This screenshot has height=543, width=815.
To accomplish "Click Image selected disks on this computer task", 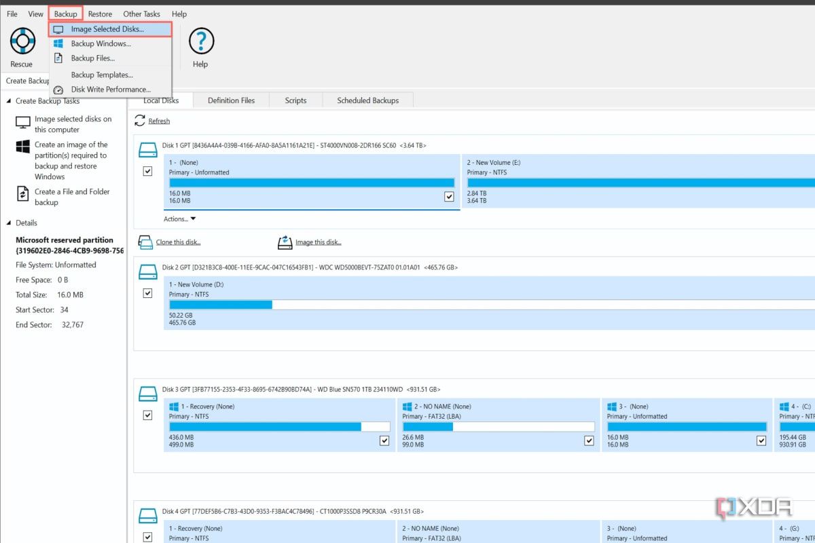I will tap(73, 124).
